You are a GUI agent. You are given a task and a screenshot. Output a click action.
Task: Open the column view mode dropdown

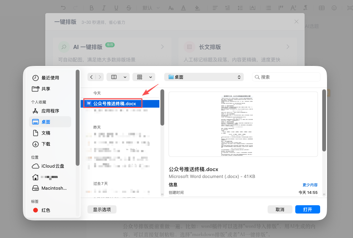(118, 77)
